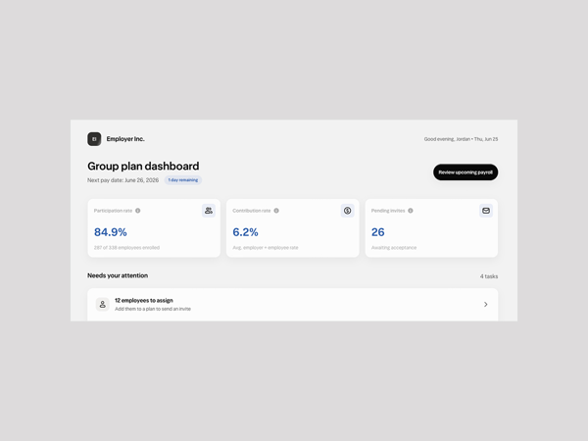Click the 1 day remaining badge
Screen dimensions: 588x441
point(183,180)
